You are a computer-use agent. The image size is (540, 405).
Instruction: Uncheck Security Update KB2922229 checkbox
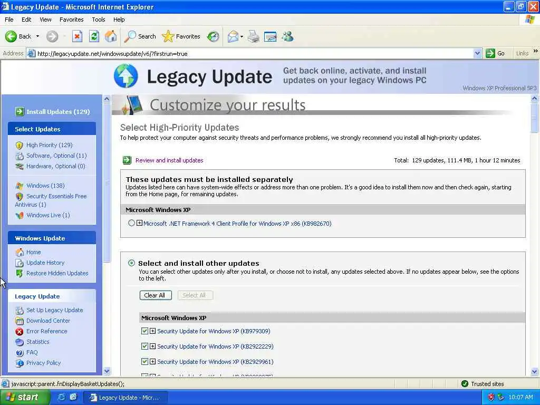click(144, 346)
